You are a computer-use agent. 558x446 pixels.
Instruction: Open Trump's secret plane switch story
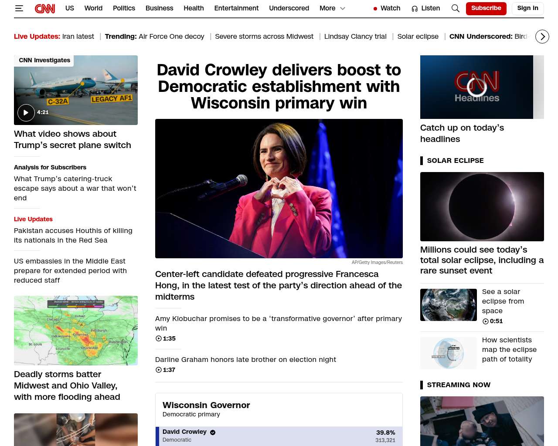click(x=72, y=139)
